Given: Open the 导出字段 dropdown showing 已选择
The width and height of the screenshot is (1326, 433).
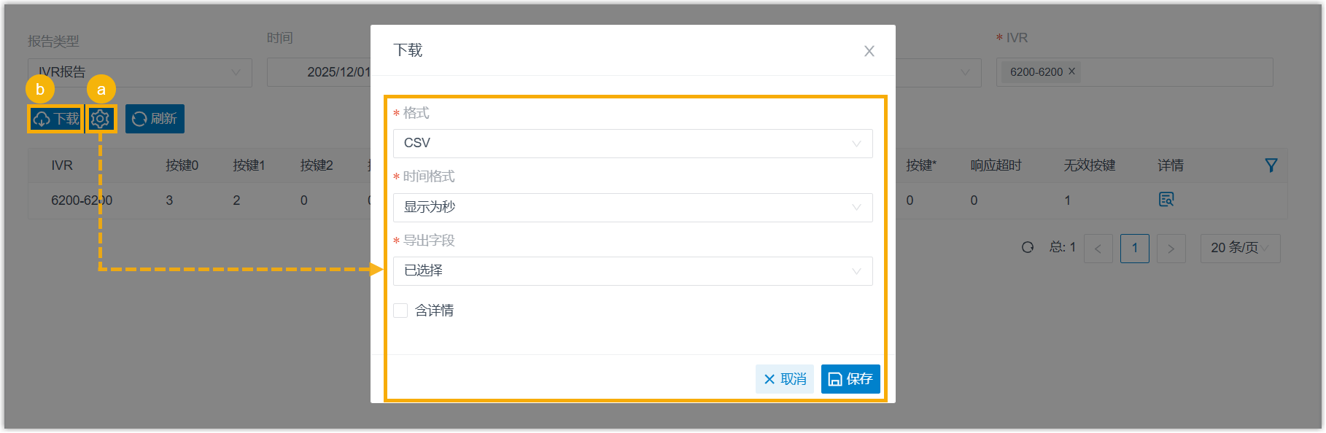Looking at the screenshot, I should tap(632, 271).
